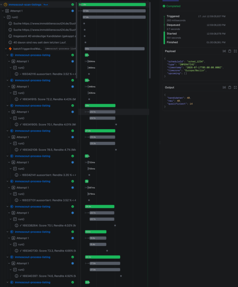Screen dimensions: 238x287
Task: Select the 'Insgesamt 40 eindeutige Kandidaten' log row
Action: tap(38, 36)
